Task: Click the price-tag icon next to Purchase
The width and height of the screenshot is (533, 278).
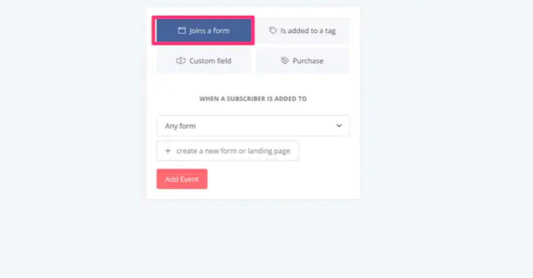Action: (x=285, y=61)
